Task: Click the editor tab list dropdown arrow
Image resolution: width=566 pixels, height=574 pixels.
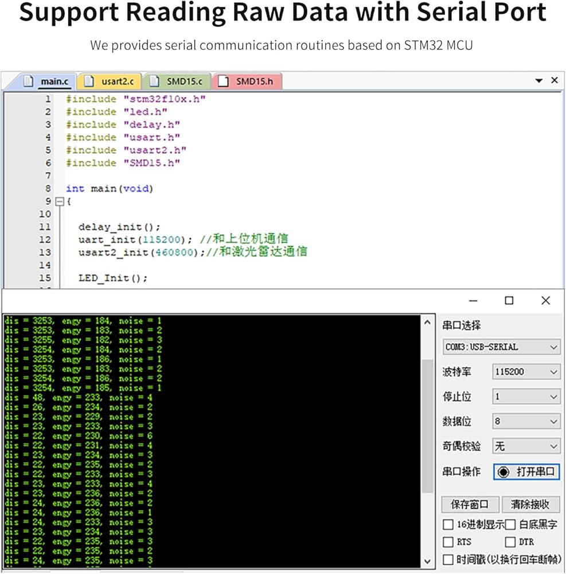Action: (538, 81)
